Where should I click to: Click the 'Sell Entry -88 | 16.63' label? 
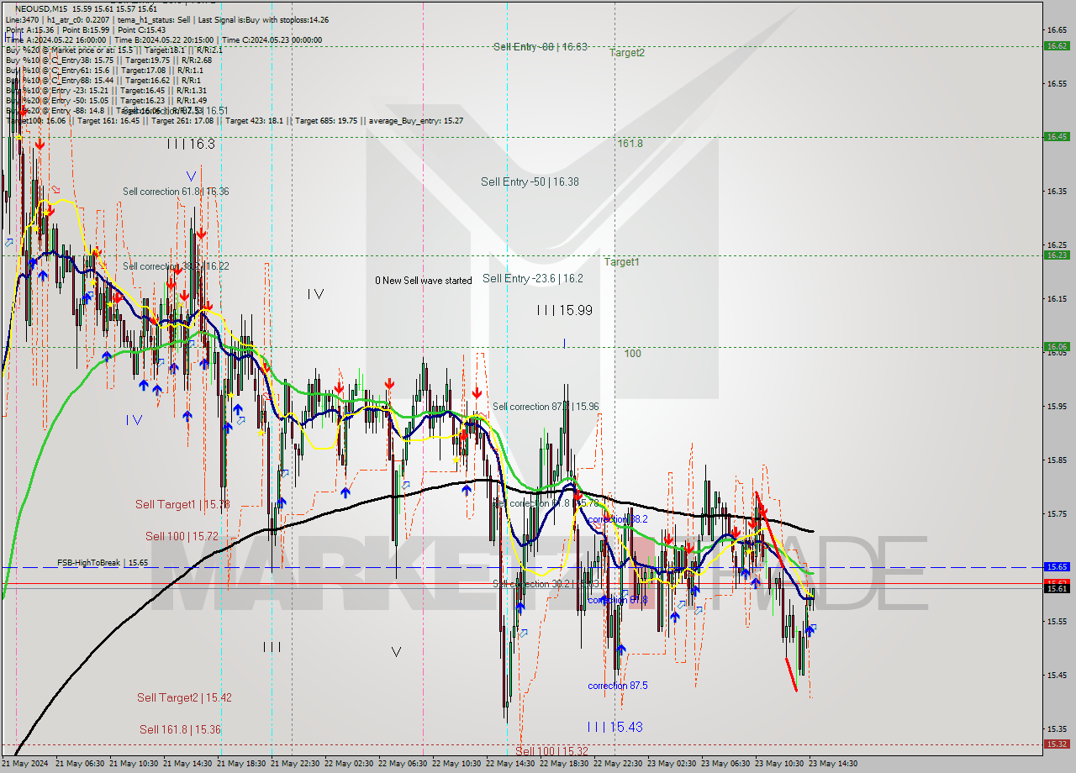541,47
